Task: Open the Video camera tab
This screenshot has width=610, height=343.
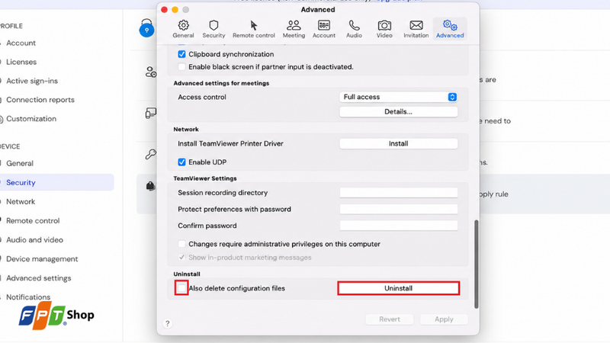Action: coord(384,29)
